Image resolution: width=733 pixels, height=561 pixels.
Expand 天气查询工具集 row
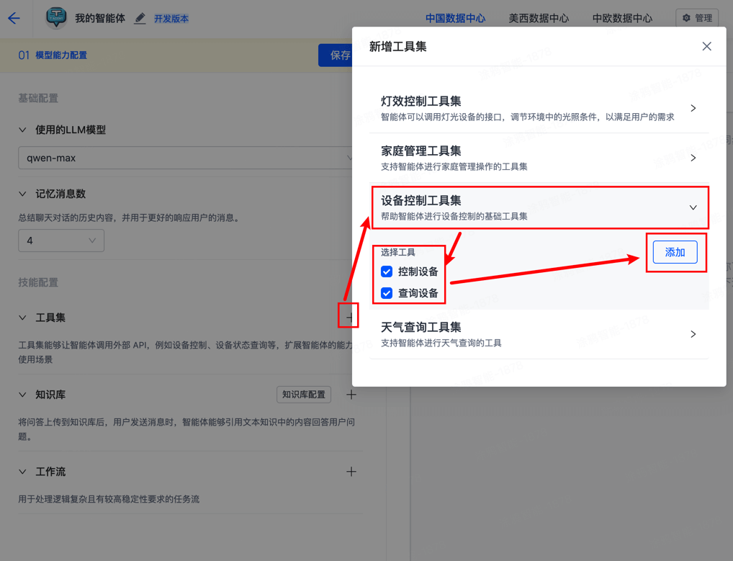[x=539, y=334]
